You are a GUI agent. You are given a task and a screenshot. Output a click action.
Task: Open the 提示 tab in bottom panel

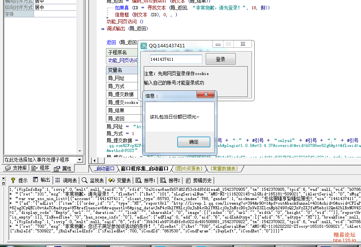[19, 180]
